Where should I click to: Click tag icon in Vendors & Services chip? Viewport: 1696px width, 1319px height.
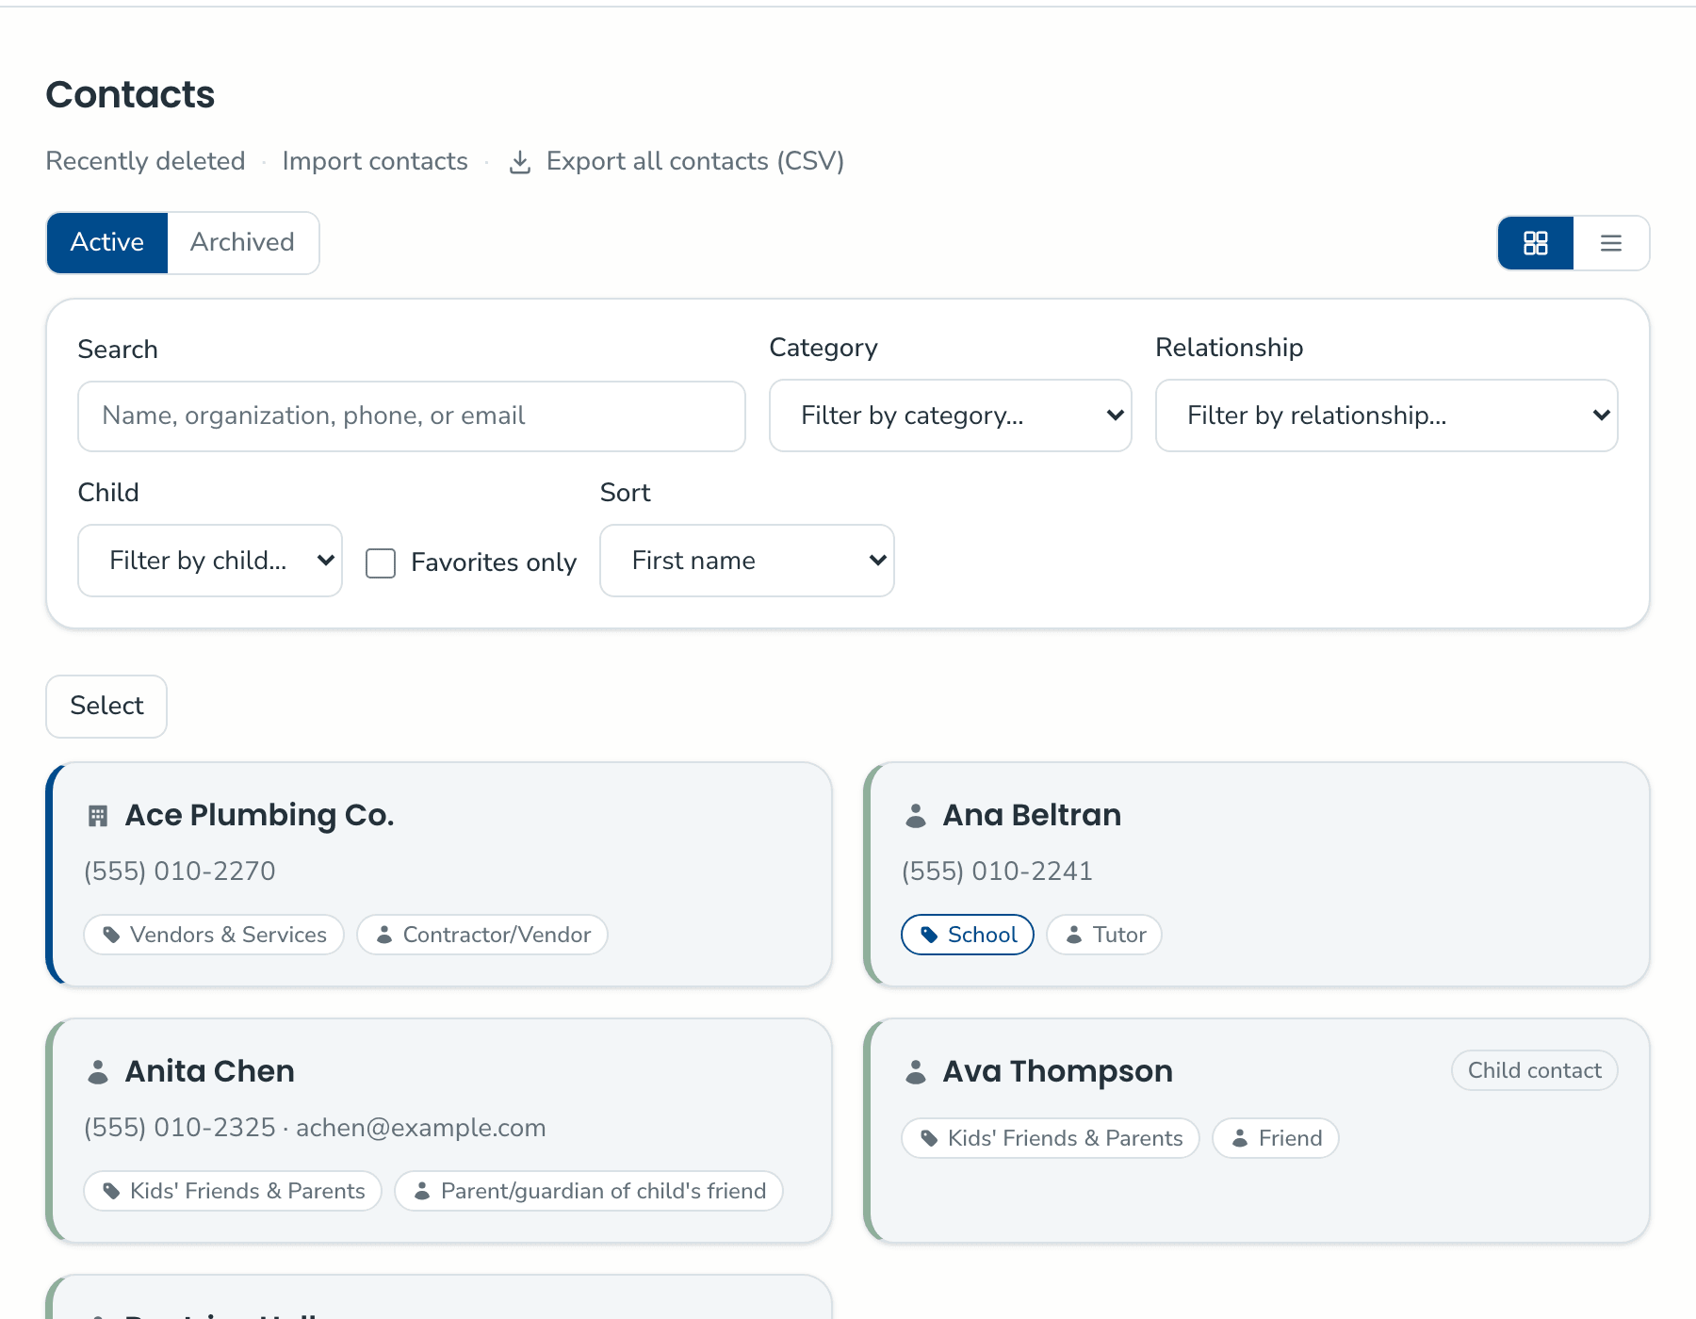(111, 935)
